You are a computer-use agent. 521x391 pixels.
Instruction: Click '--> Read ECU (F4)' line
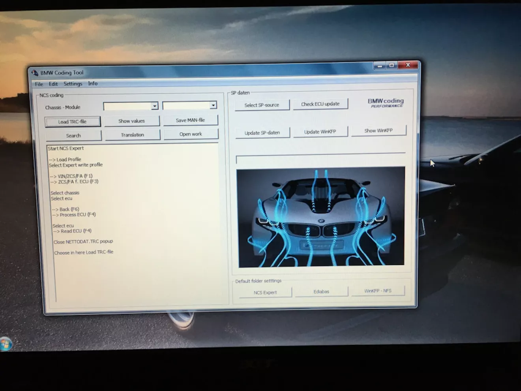pyautogui.click(x=72, y=231)
